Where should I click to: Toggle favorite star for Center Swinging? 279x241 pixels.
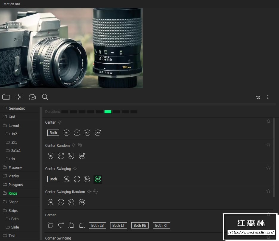(x=268, y=168)
